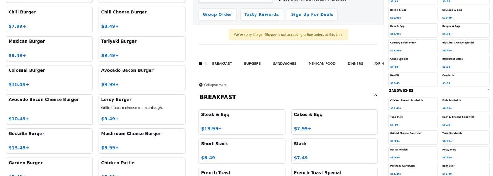Collapse the SANDWICHES section in right panel
This screenshot has height=176, width=493.
tap(488, 90)
